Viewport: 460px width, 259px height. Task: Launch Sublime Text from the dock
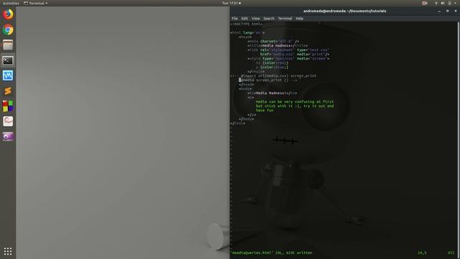pos(8,91)
